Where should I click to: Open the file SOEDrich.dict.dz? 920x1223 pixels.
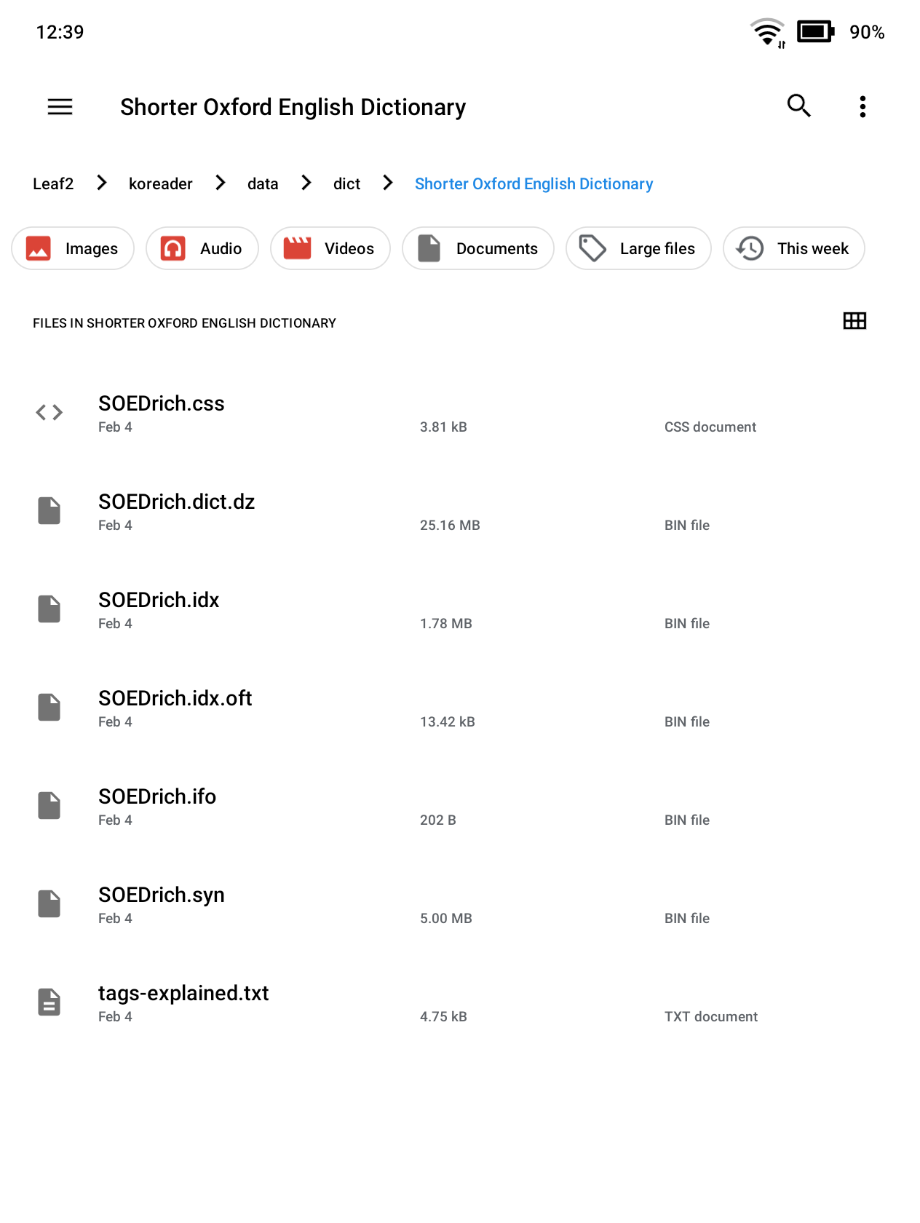click(x=460, y=511)
